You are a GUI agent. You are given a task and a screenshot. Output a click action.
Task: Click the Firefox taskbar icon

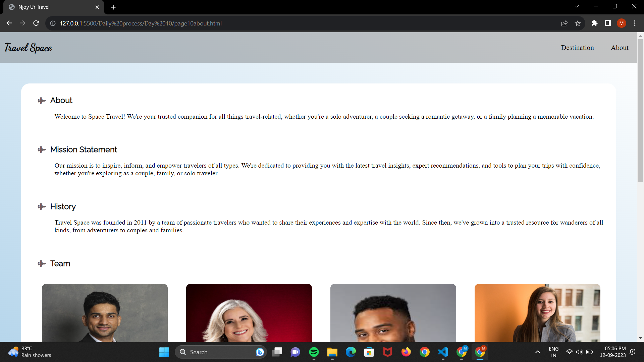(406, 352)
